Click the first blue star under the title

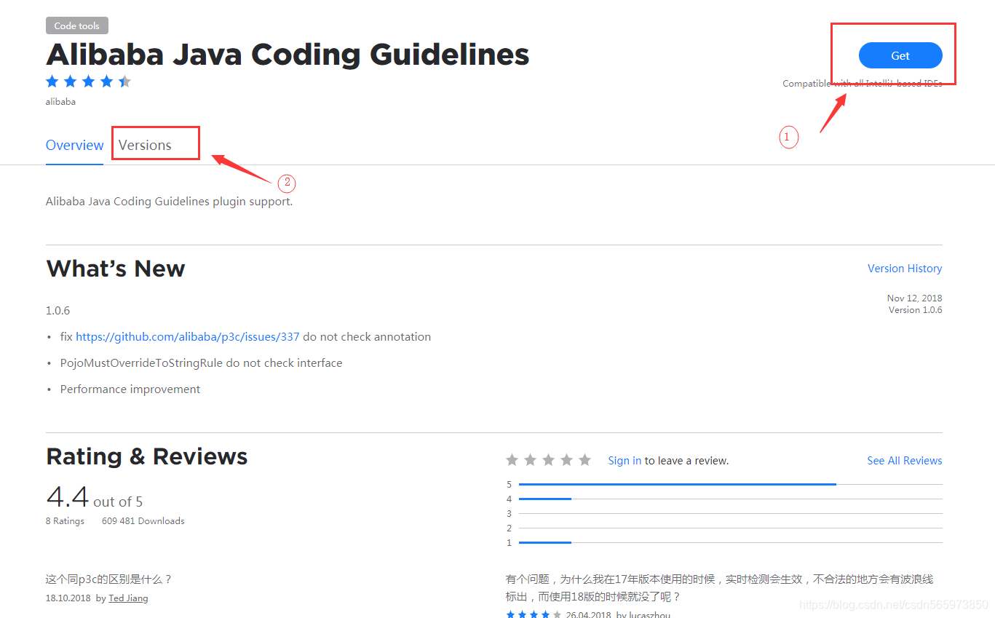(52, 82)
